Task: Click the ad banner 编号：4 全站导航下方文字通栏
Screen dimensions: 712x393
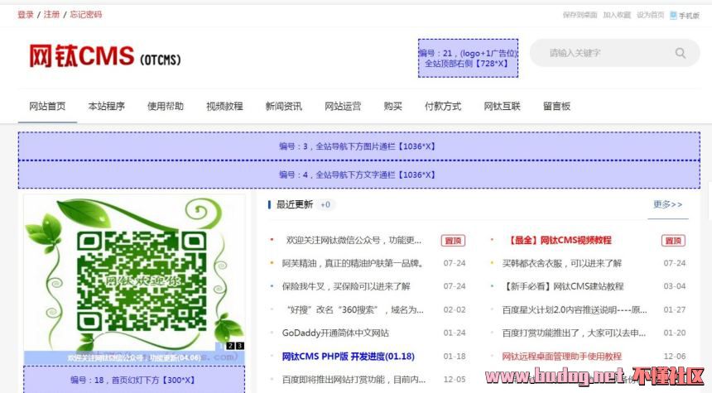Action: (x=358, y=175)
